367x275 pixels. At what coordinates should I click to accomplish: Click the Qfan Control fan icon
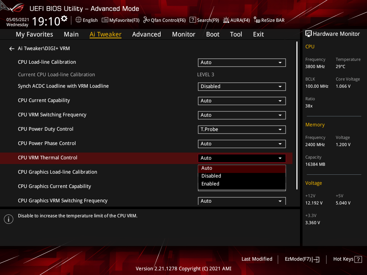146,20
